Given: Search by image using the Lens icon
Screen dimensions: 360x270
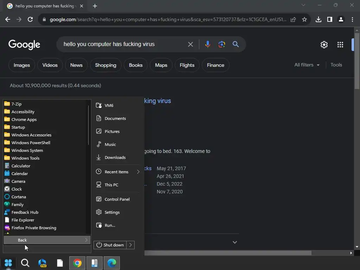Looking at the screenshot, I should [x=221, y=44].
